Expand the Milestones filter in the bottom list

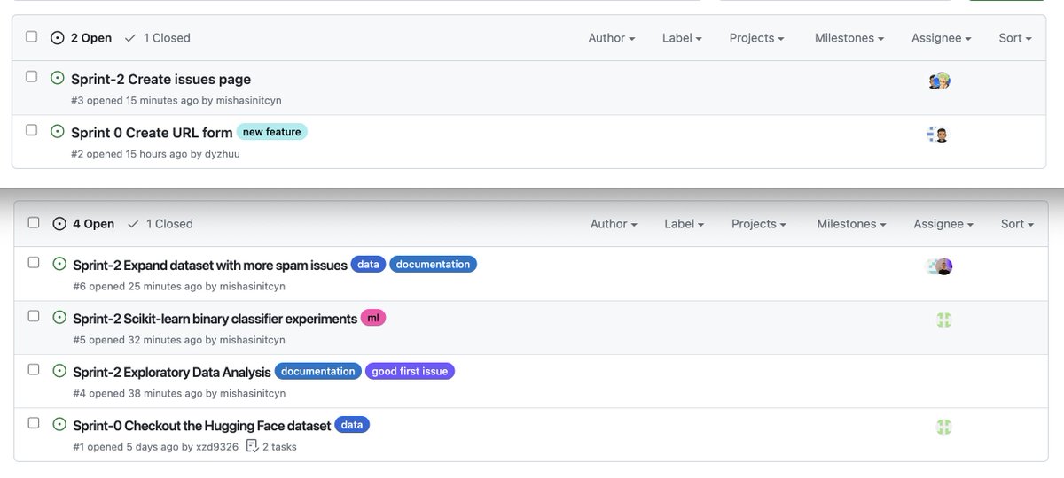pos(851,224)
